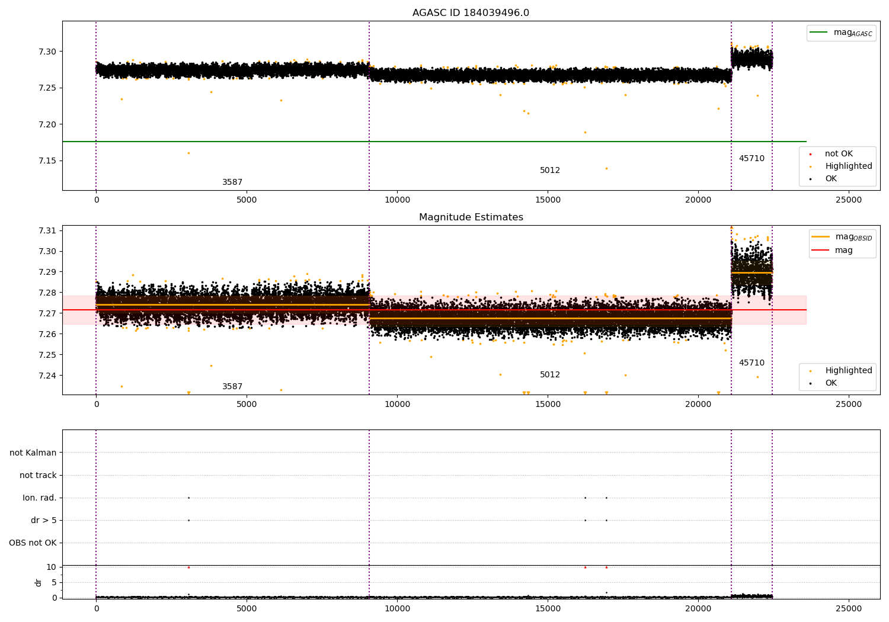This screenshot has width=889, height=622.
Task: Select the mag OBSID legend entry in middle plot
Action: click(842, 237)
